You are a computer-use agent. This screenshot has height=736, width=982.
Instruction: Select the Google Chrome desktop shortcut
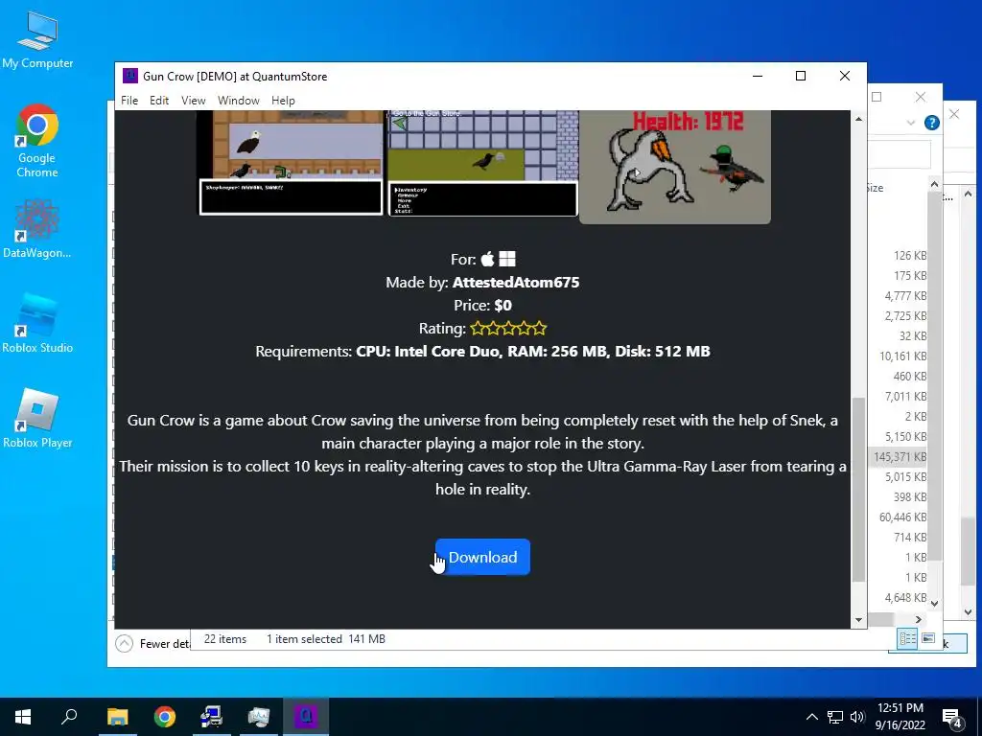[x=37, y=141]
